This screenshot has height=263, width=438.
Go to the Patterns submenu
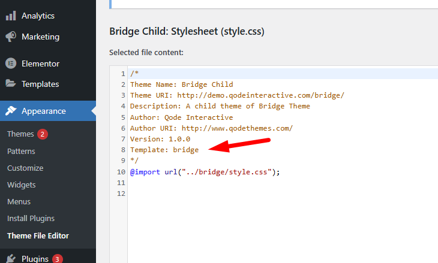pos(21,151)
